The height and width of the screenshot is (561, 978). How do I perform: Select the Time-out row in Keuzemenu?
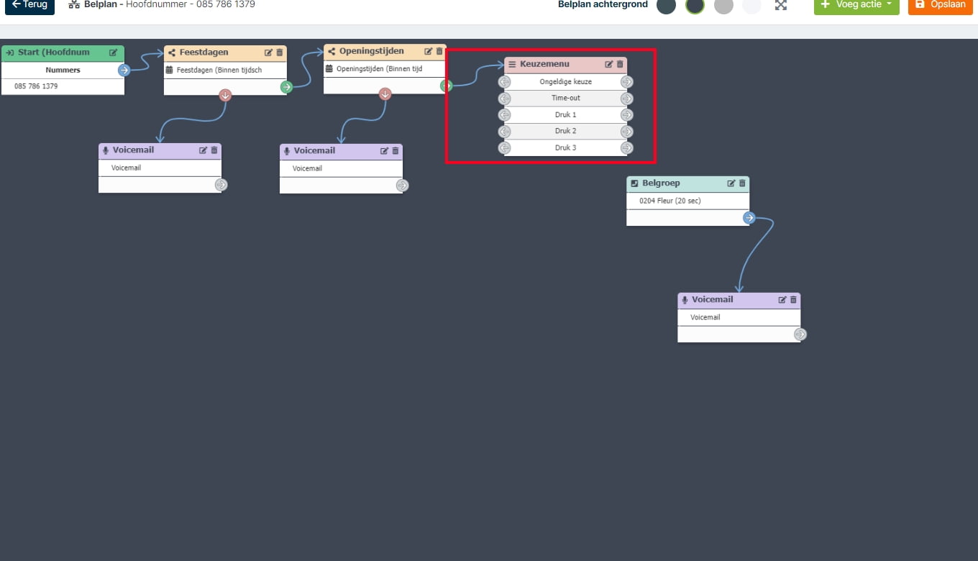(x=565, y=99)
